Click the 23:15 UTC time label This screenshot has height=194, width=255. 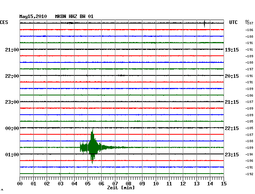(x=232, y=154)
